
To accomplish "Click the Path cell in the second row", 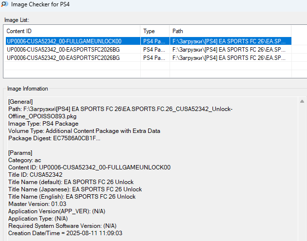I will pyautogui.click(x=230, y=50).
